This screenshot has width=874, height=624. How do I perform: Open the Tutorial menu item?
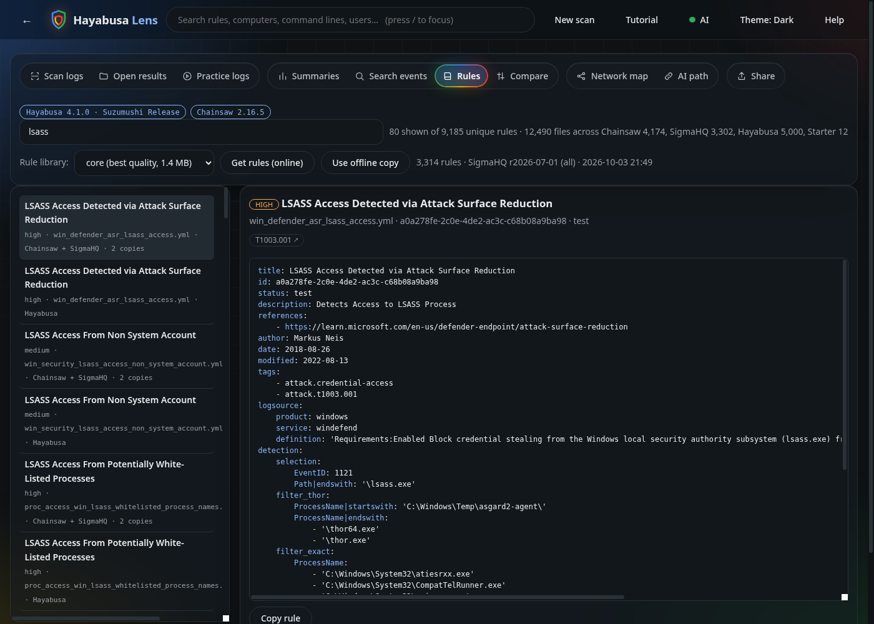pyautogui.click(x=642, y=20)
